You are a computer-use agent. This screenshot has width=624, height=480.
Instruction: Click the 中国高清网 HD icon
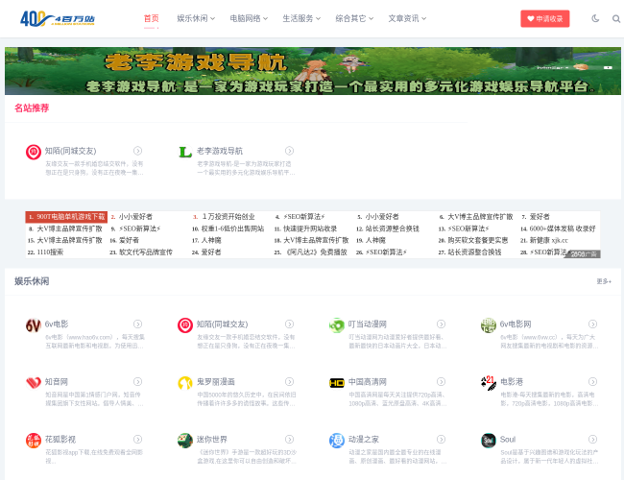337,382
